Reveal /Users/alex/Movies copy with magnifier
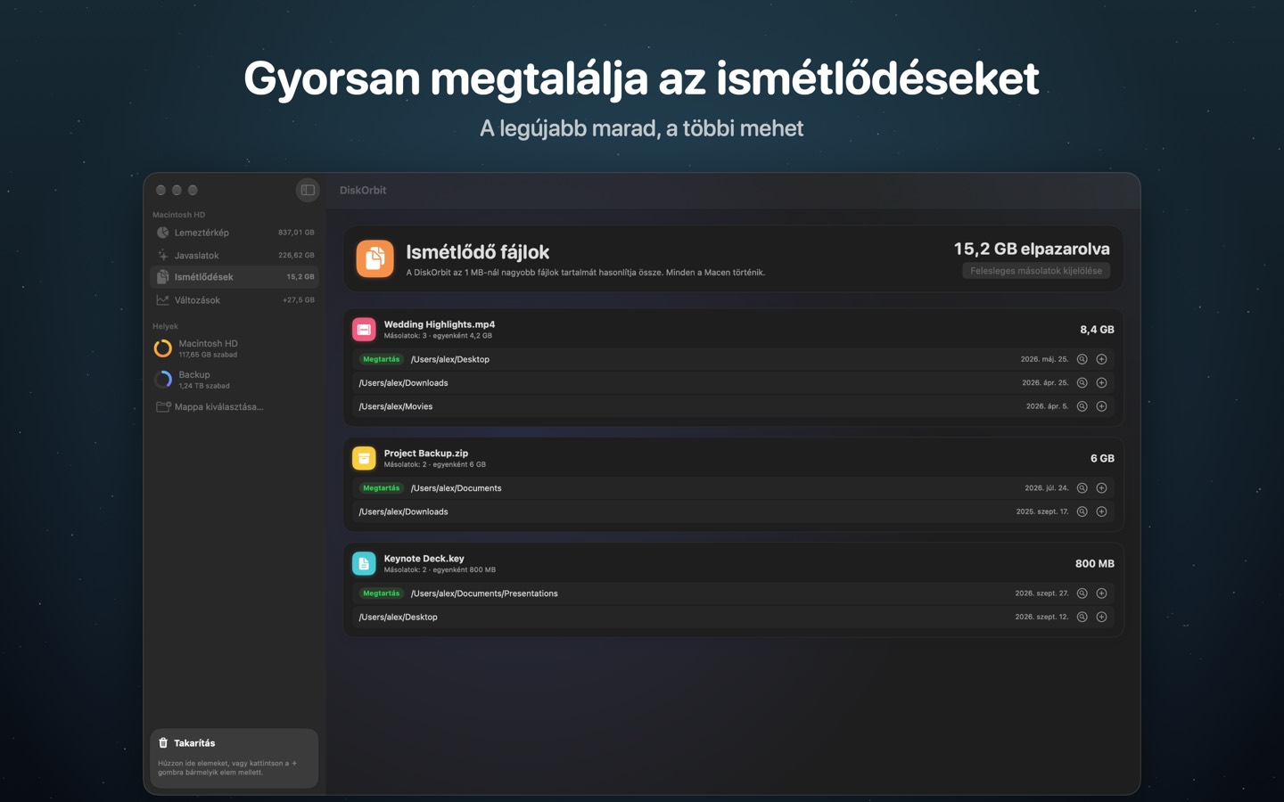1284x802 pixels. [1082, 406]
